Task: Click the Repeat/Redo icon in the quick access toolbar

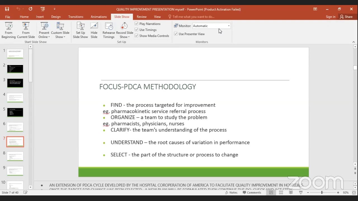Action: click(30, 9)
